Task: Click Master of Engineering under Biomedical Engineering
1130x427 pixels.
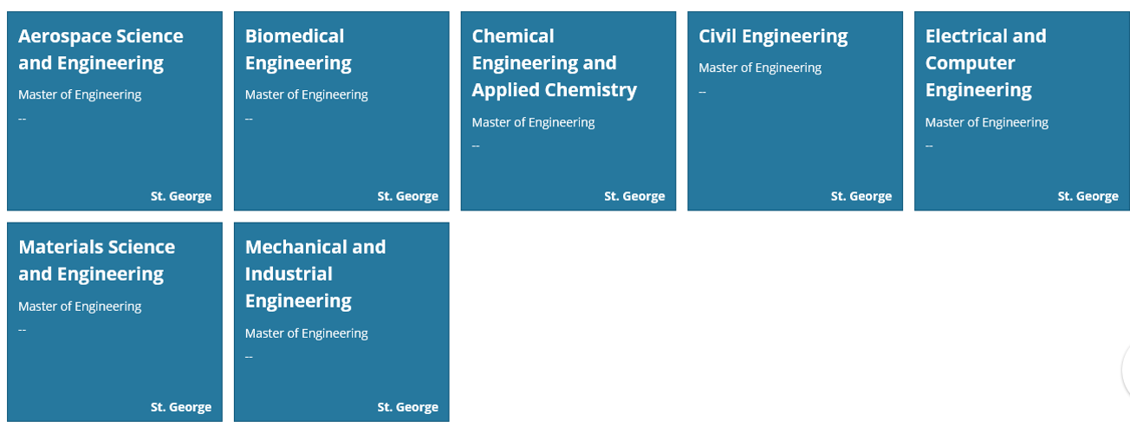Action: pyautogui.click(x=307, y=94)
